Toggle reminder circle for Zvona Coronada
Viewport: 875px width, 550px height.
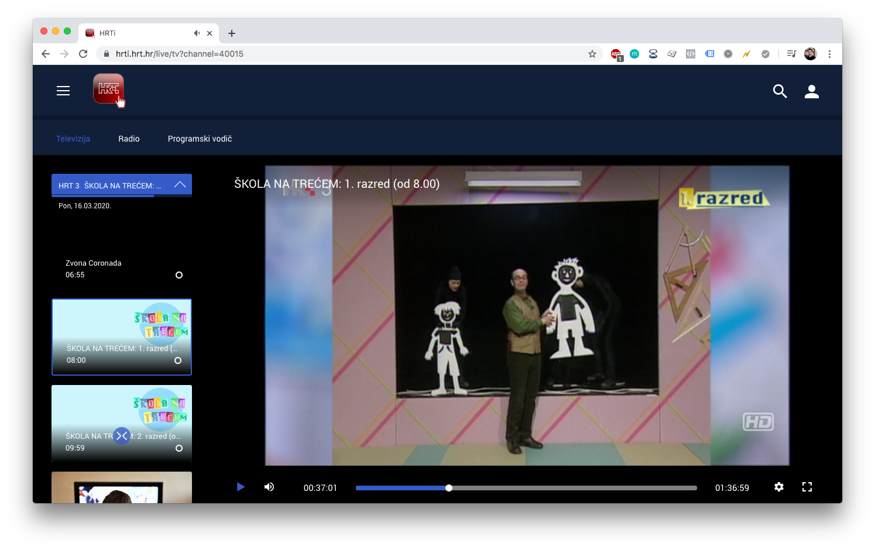pyautogui.click(x=179, y=275)
